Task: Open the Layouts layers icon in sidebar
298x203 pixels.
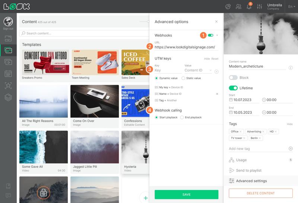Action: pyautogui.click(x=8, y=97)
